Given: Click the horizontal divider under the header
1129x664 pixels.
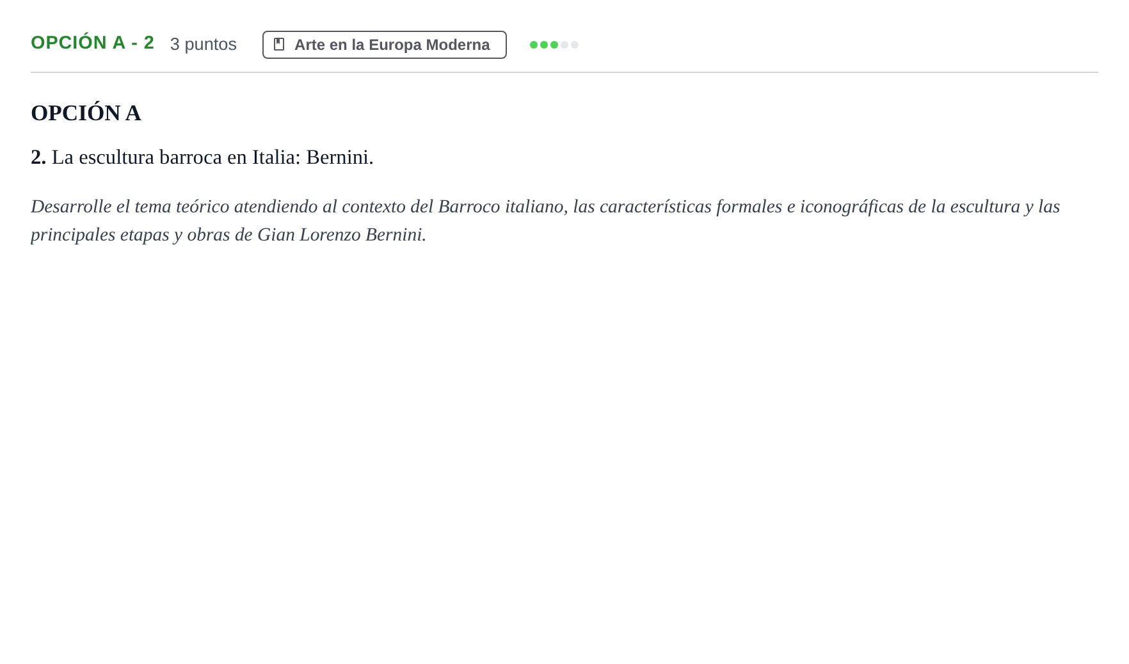Looking at the screenshot, I should tap(564, 72).
